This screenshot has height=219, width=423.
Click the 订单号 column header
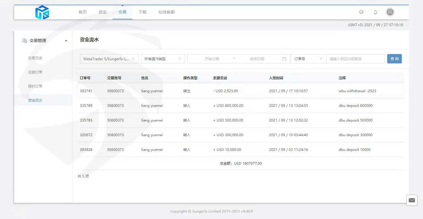coord(85,78)
